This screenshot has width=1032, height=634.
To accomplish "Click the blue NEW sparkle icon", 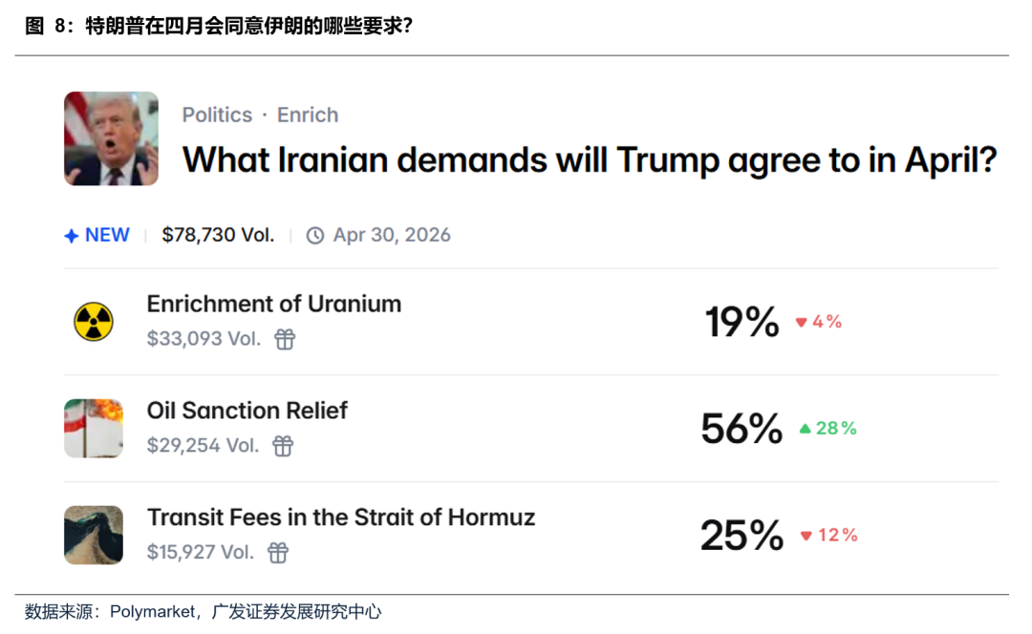I will click(x=71, y=236).
